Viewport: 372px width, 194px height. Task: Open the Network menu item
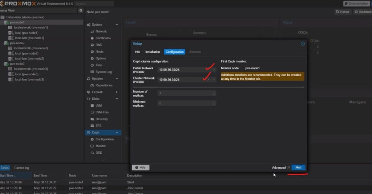coord(101,31)
